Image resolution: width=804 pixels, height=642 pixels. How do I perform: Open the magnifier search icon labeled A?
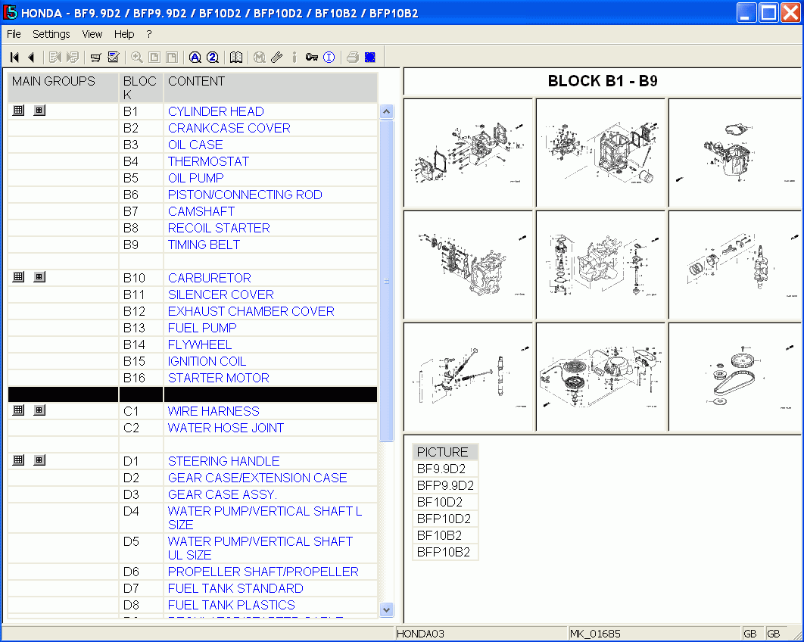[x=195, y=58]
